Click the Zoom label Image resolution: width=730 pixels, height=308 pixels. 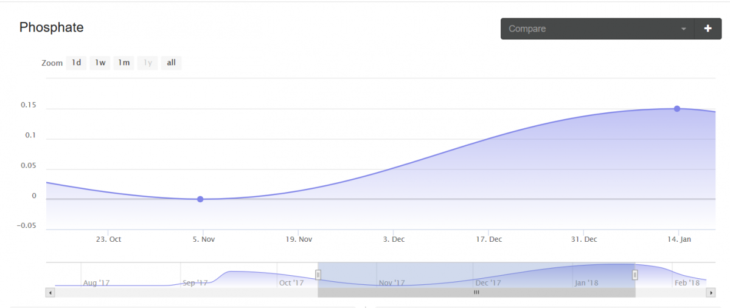point(52,63)
